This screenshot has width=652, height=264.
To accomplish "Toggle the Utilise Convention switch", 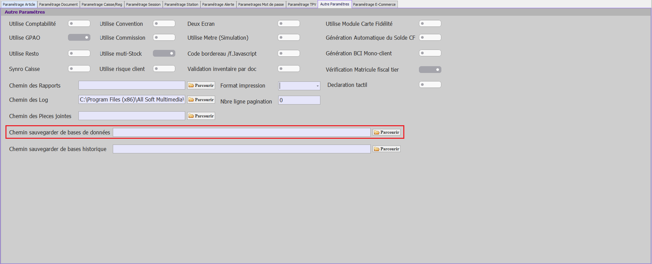I will click(164, 24).
